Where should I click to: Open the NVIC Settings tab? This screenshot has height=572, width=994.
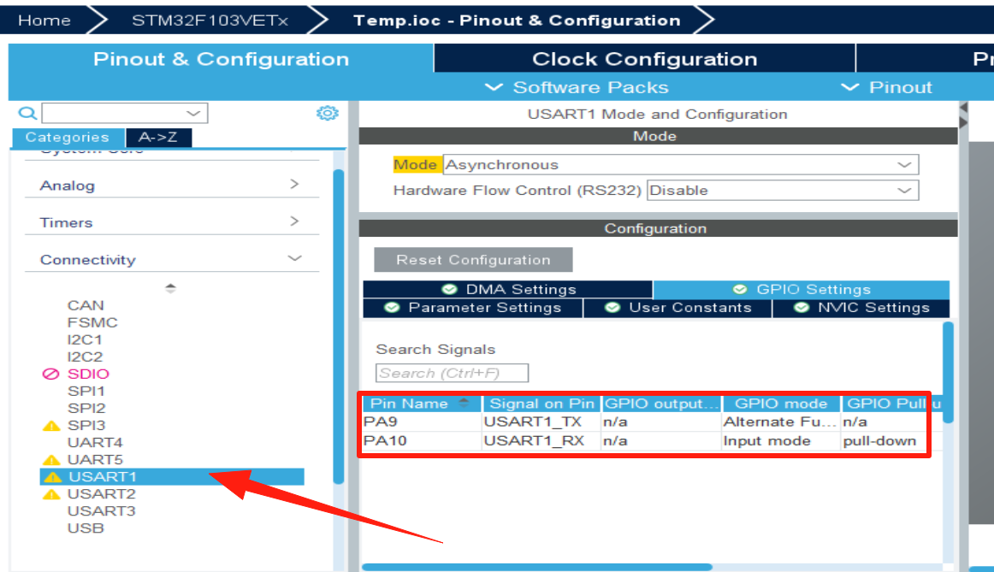[862, 308]
